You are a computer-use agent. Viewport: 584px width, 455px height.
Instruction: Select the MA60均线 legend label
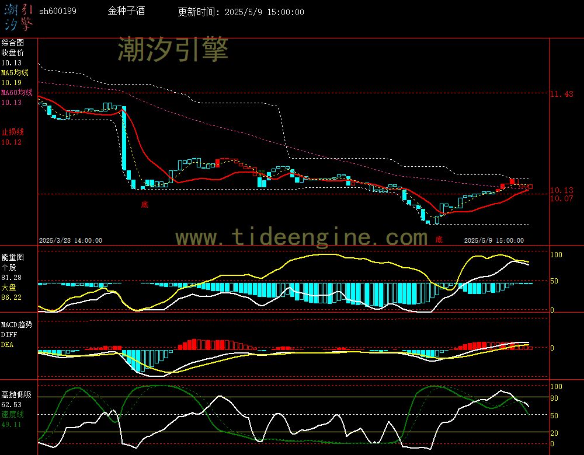(17, 92)
